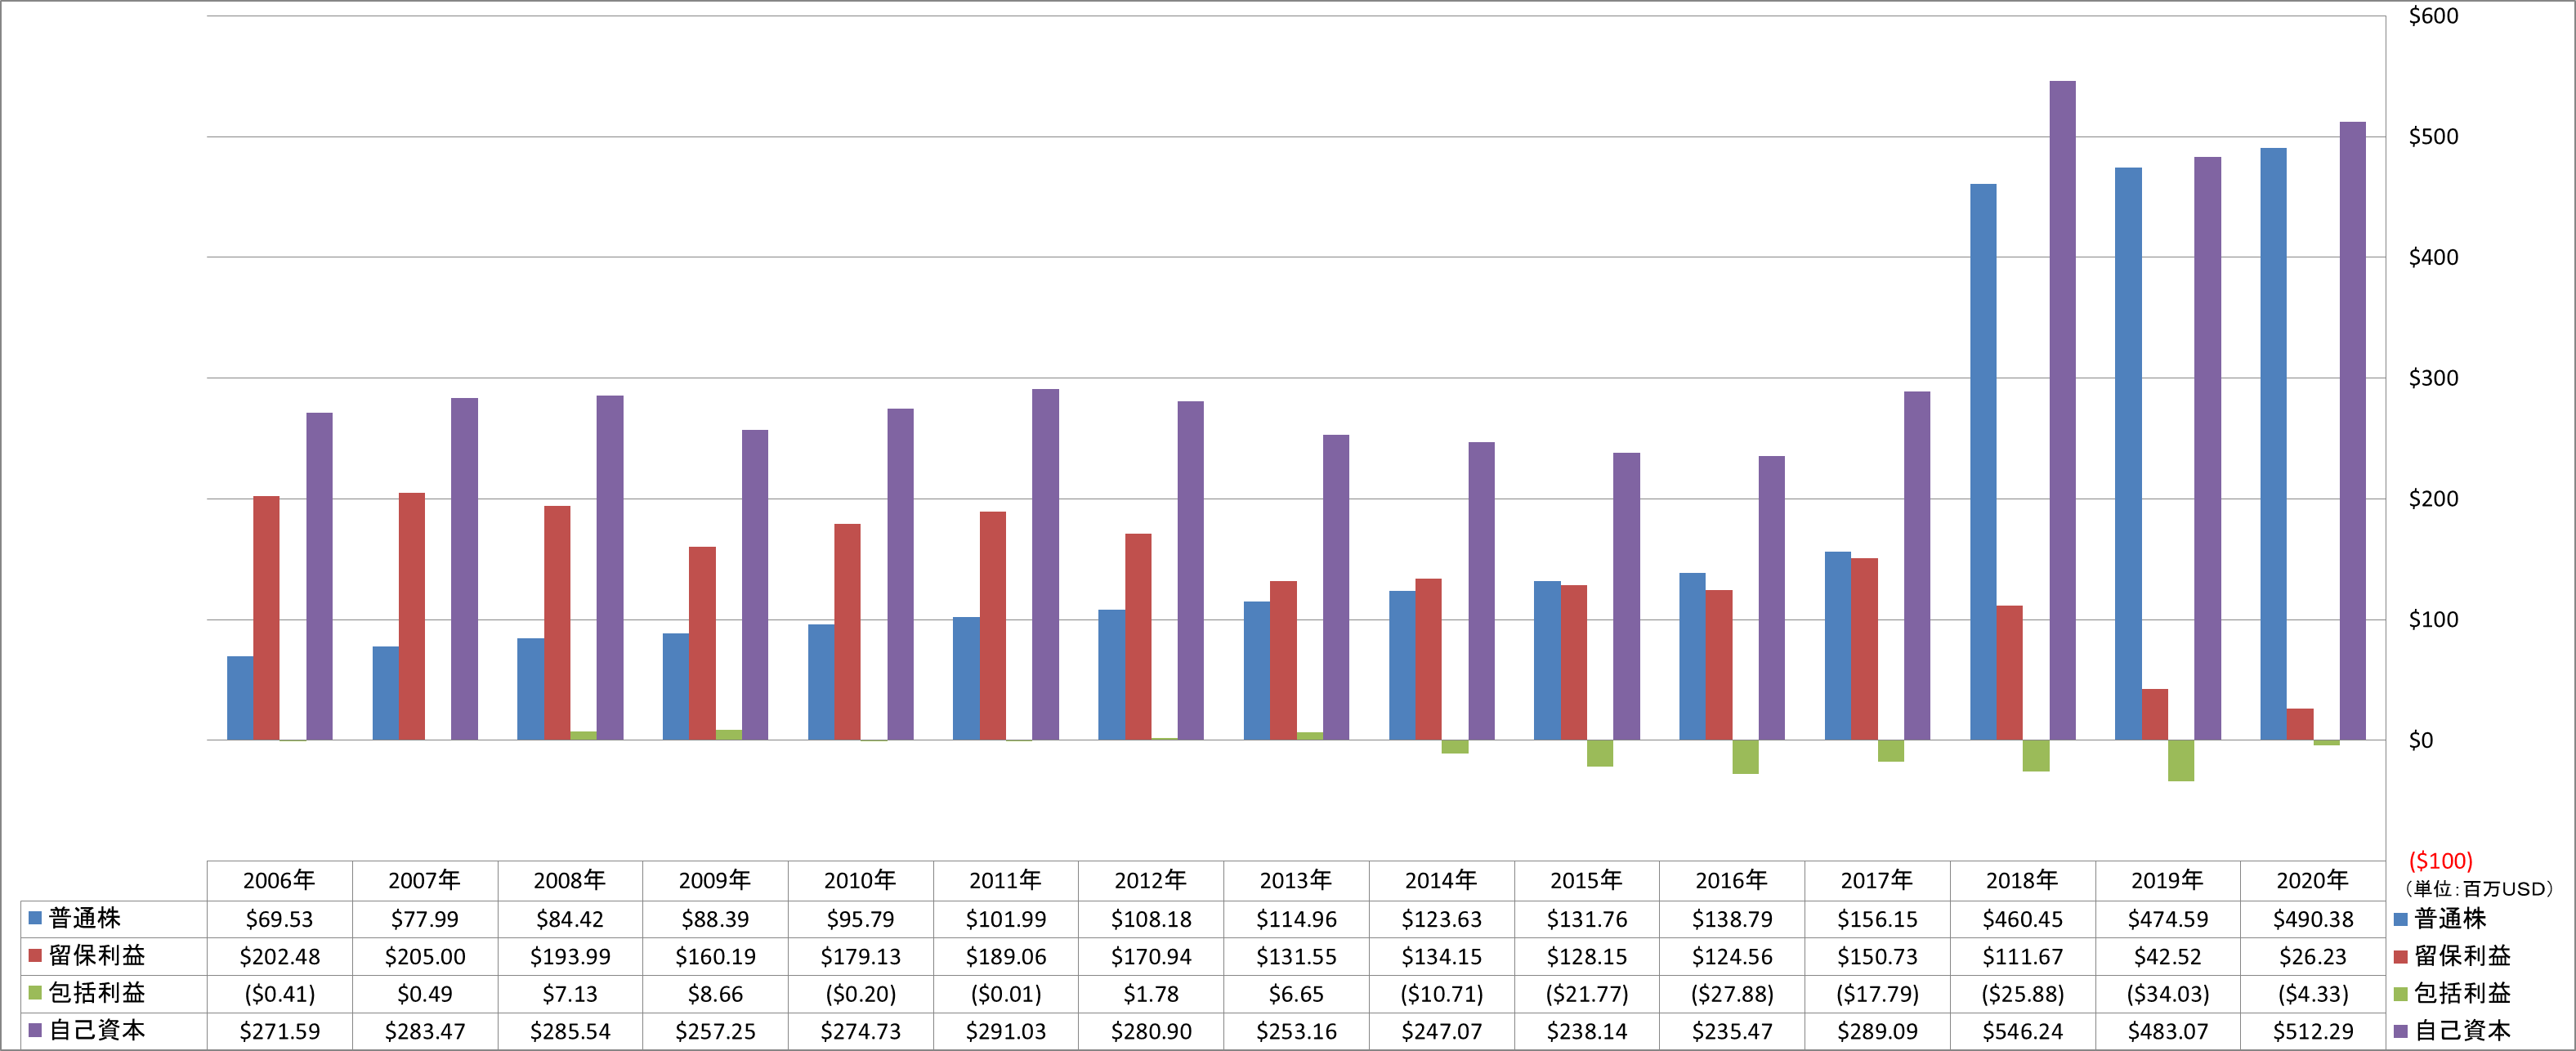Select the 2014年 column header
The height and width of the screenshot is (1051, 2576).
tap(1441, 881)
